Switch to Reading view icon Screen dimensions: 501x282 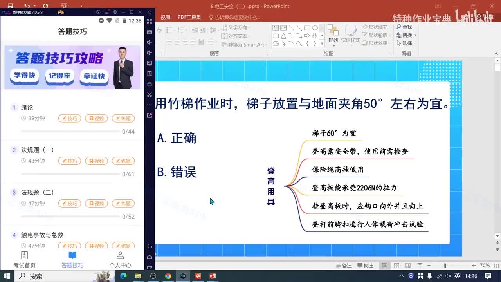[408, 266]
